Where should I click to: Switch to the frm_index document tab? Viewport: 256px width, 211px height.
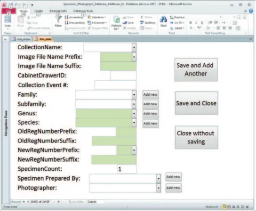(x=21, y=39)
